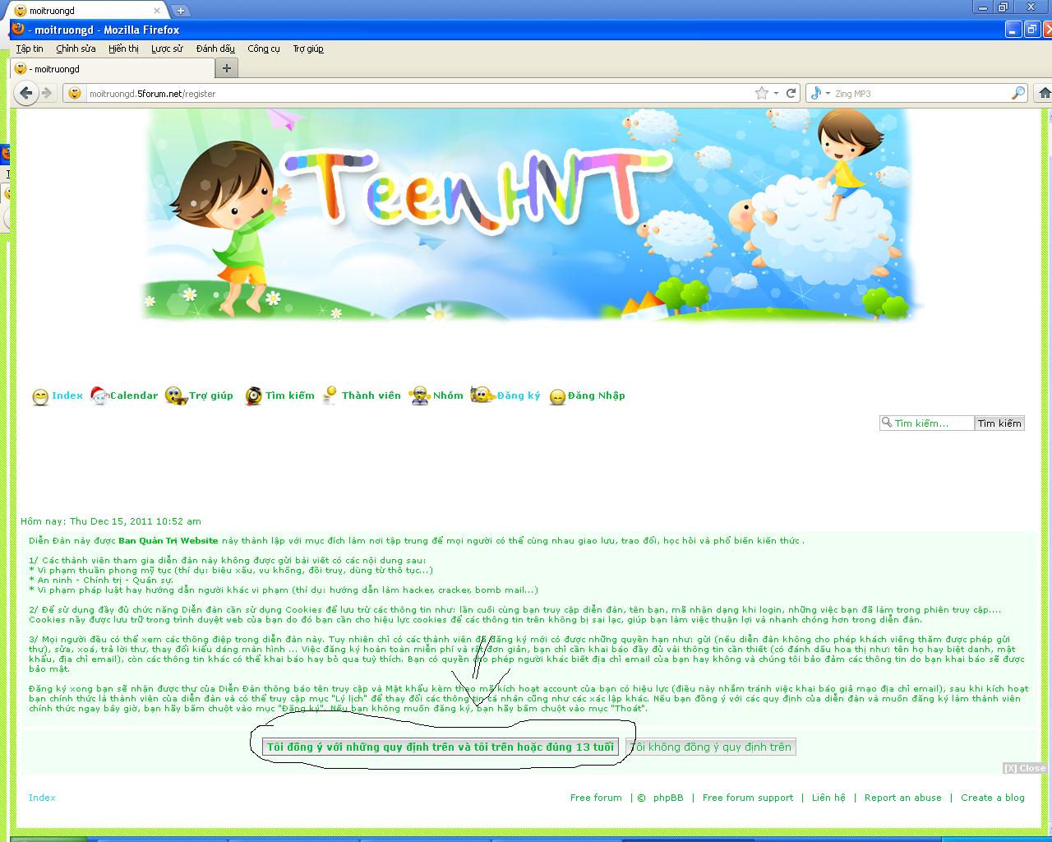Click the Firefox back arrow button

[x=26, y=93]
